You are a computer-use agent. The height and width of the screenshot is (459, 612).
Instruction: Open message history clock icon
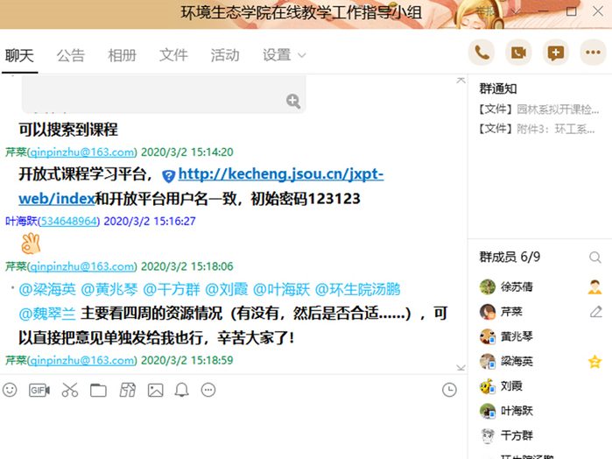449,390
